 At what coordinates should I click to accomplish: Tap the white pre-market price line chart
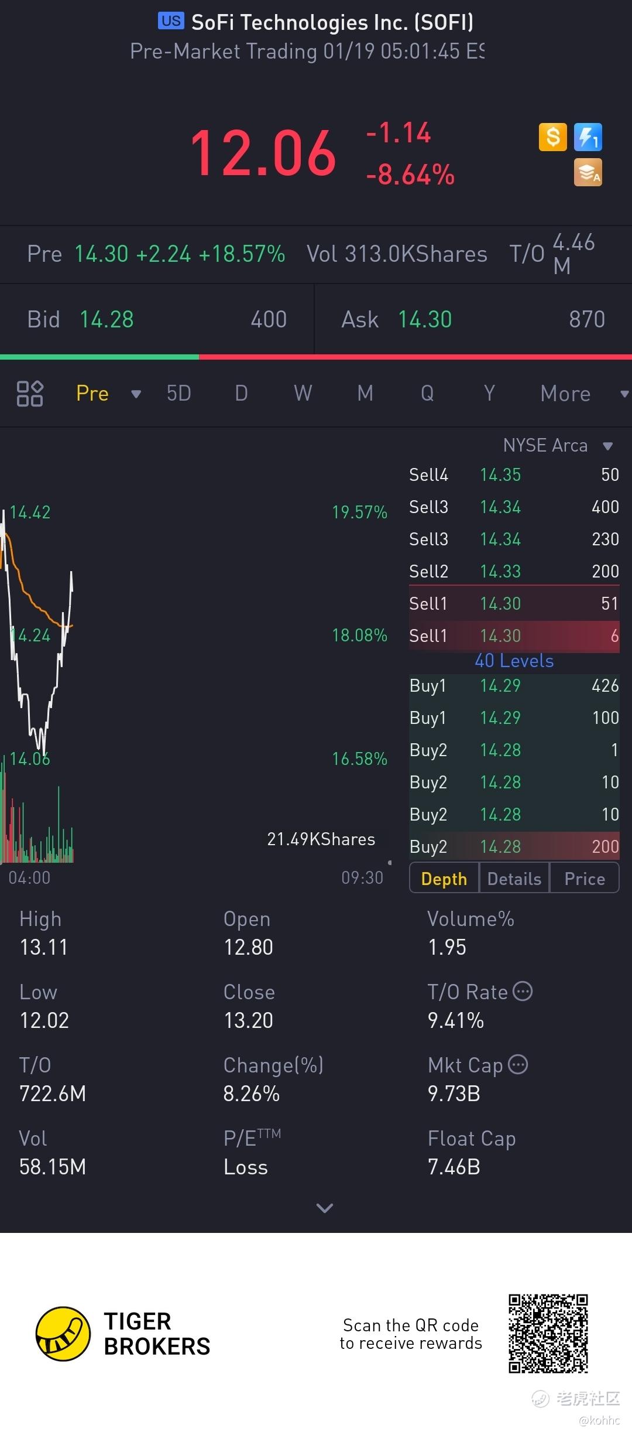[x=36, y=633]
